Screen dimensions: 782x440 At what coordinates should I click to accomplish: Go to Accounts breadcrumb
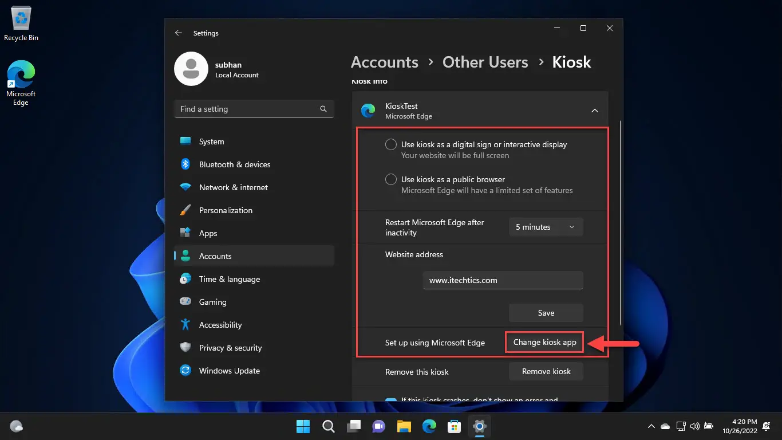pos(385,62)
